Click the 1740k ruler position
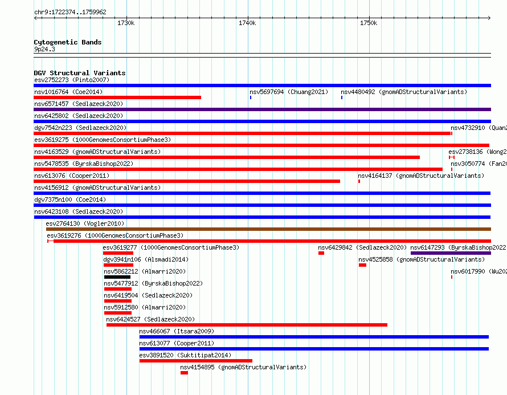 point(247,23)
